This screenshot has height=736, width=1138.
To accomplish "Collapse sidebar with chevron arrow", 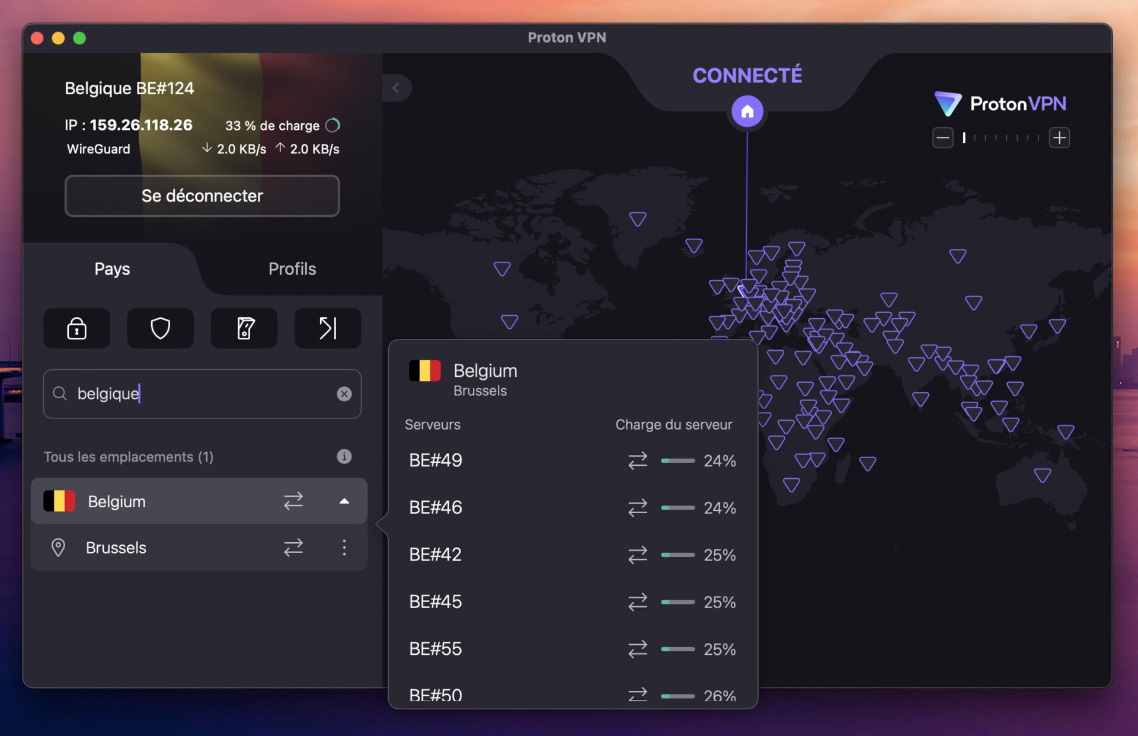I will point(396,88).
